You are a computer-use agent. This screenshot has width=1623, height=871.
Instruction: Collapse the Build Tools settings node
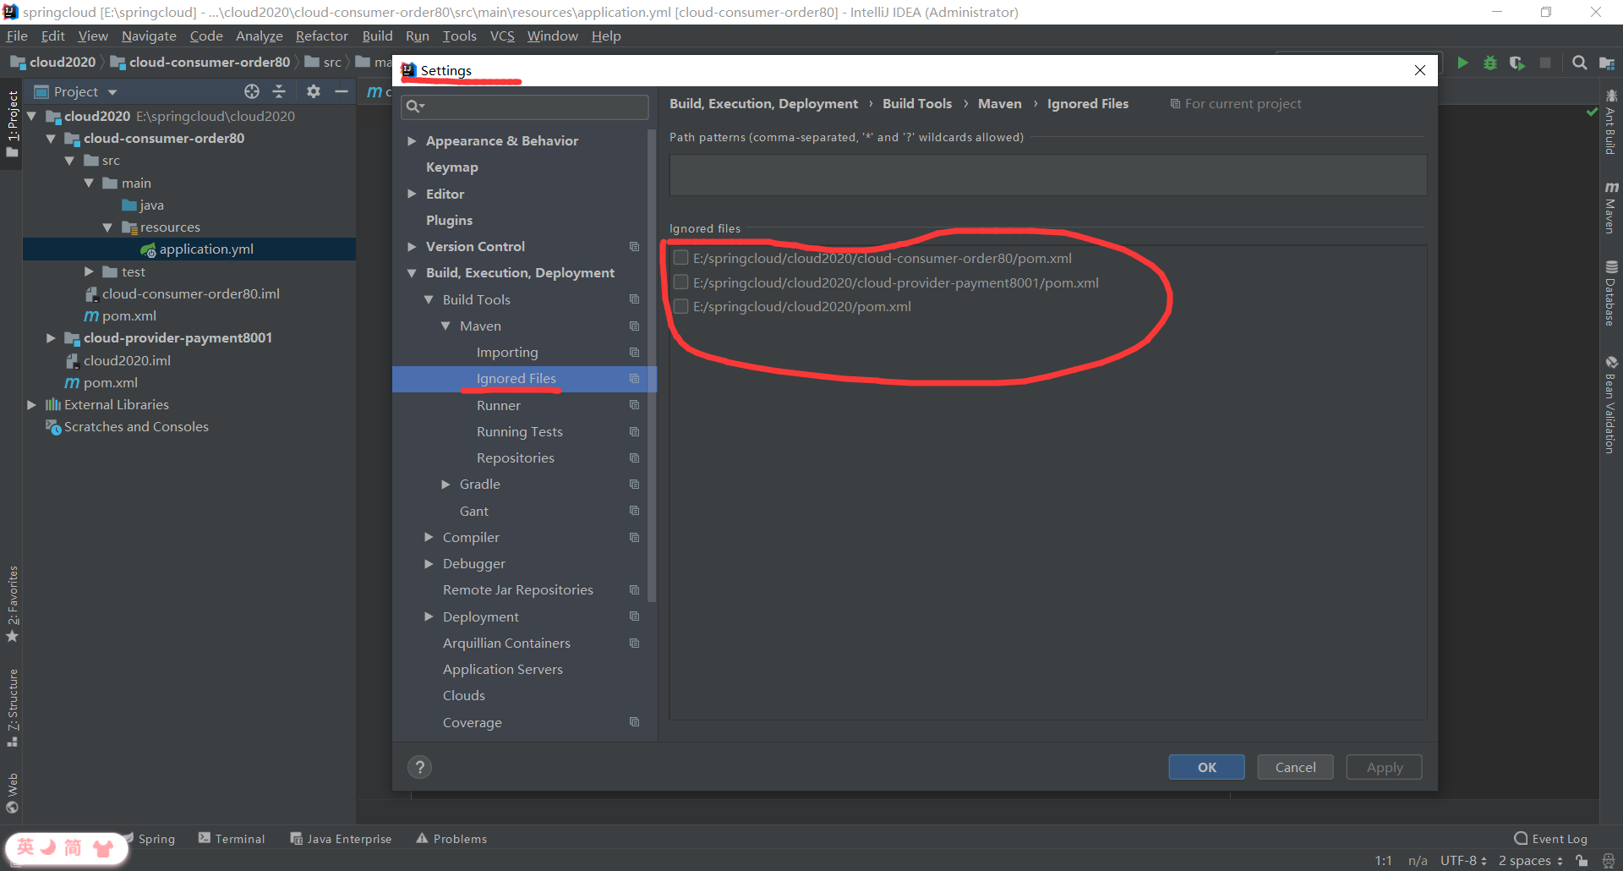click(429, 299)
